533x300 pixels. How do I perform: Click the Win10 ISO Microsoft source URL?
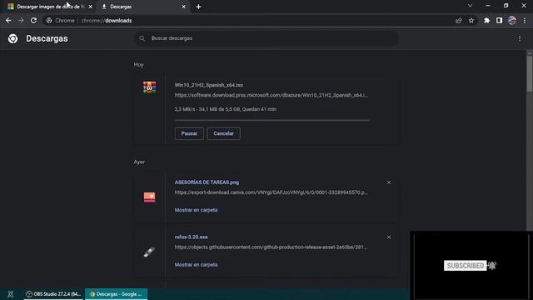[271, 95]
